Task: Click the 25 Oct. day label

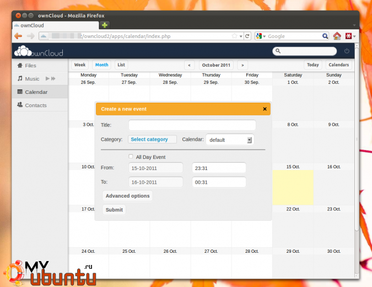Action: (x=129, y=251)
